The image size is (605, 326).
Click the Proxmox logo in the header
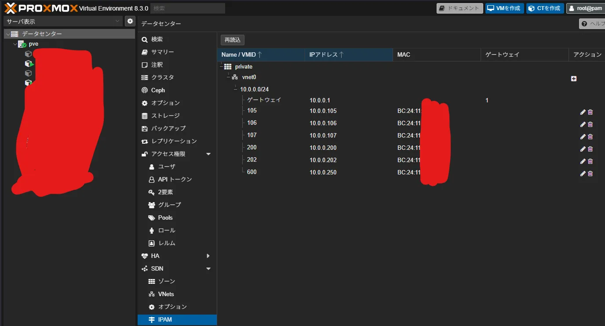pyautogui.click(x=41, y=8)
